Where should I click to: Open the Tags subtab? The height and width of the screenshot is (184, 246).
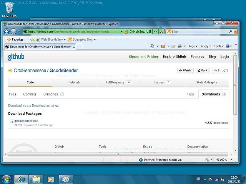click(191, 94)
